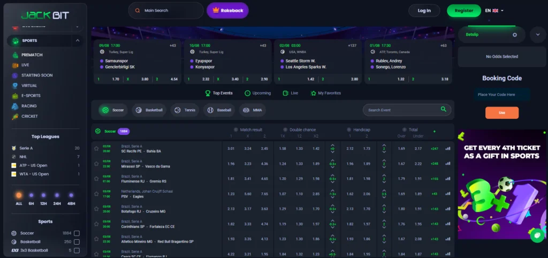The image size is (548, 258).
Task: Click the JackBit logo
Action: click(45, 15)
